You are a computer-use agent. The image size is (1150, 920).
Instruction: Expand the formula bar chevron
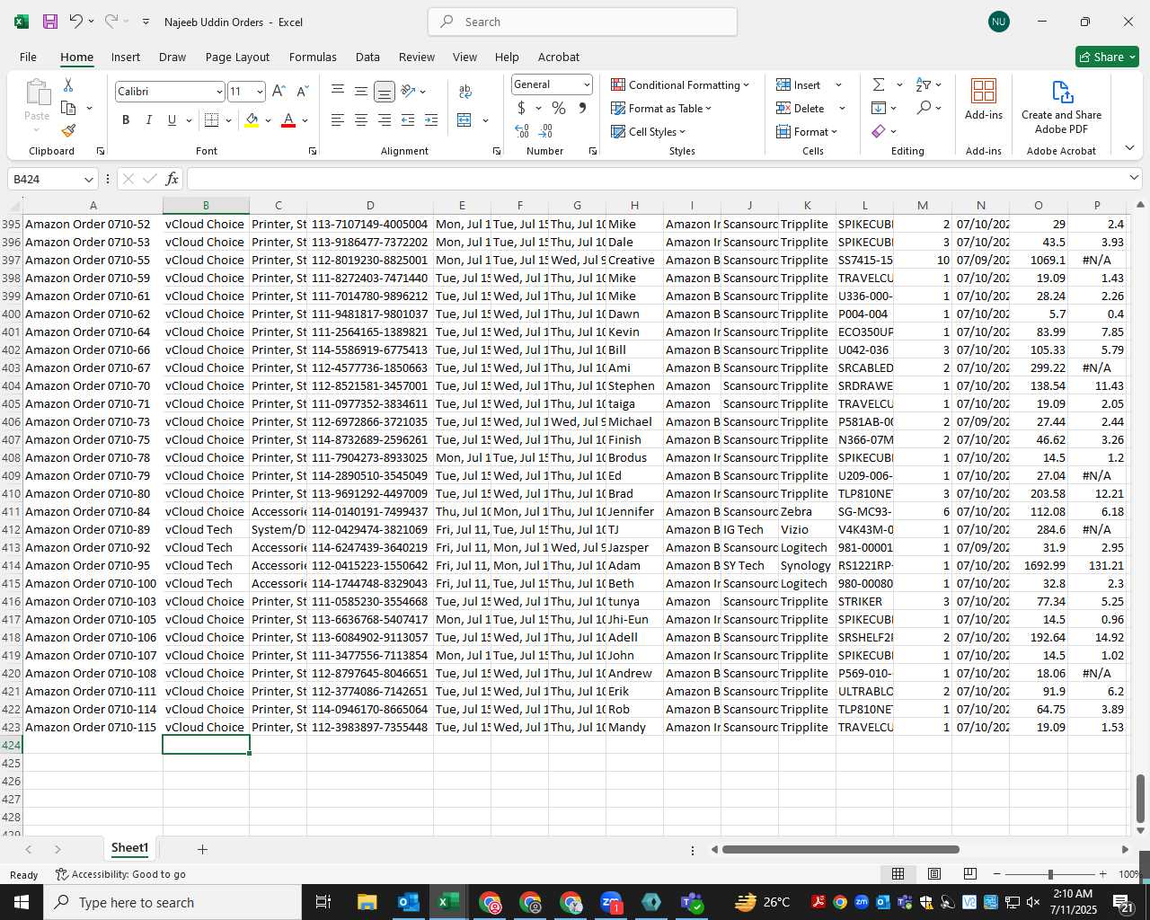[x=1134, y=178]
